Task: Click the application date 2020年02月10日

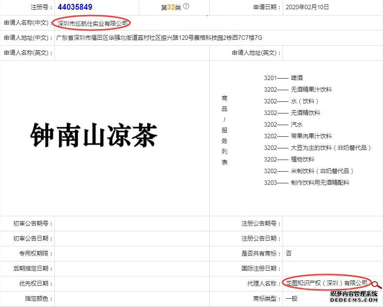Action: (307, 7)
